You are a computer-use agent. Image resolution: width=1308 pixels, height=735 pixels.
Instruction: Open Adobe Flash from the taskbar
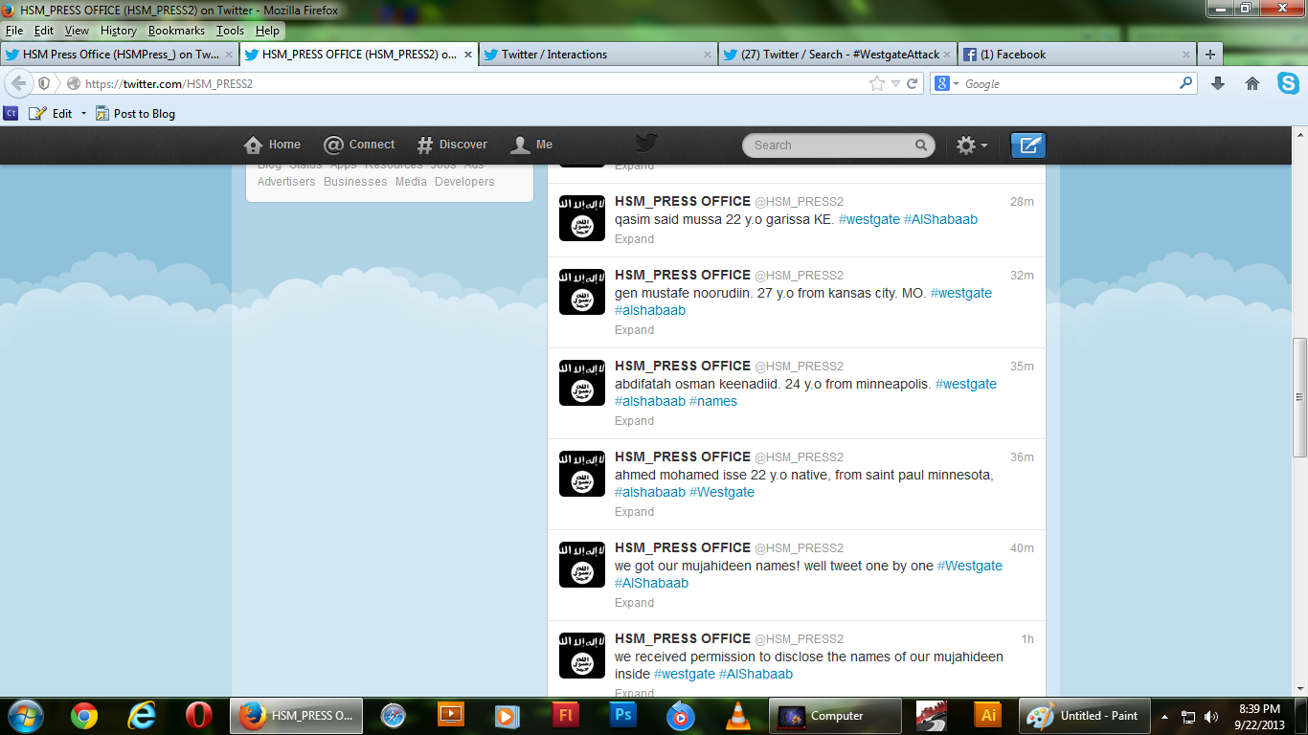pyautogui.click(x=565, y=715)
